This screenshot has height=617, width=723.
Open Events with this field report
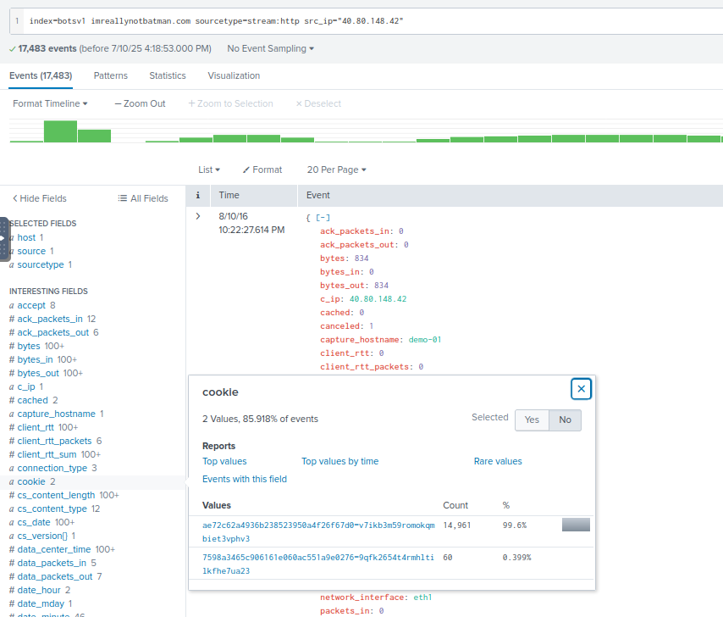(x=245, y=479)
